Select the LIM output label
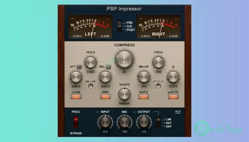The width and height of the screenshot is (249, 142). (x=169, y=119)
